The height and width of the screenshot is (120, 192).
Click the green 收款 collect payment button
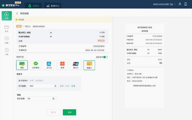pyautogui.click(x=69, y=112)
